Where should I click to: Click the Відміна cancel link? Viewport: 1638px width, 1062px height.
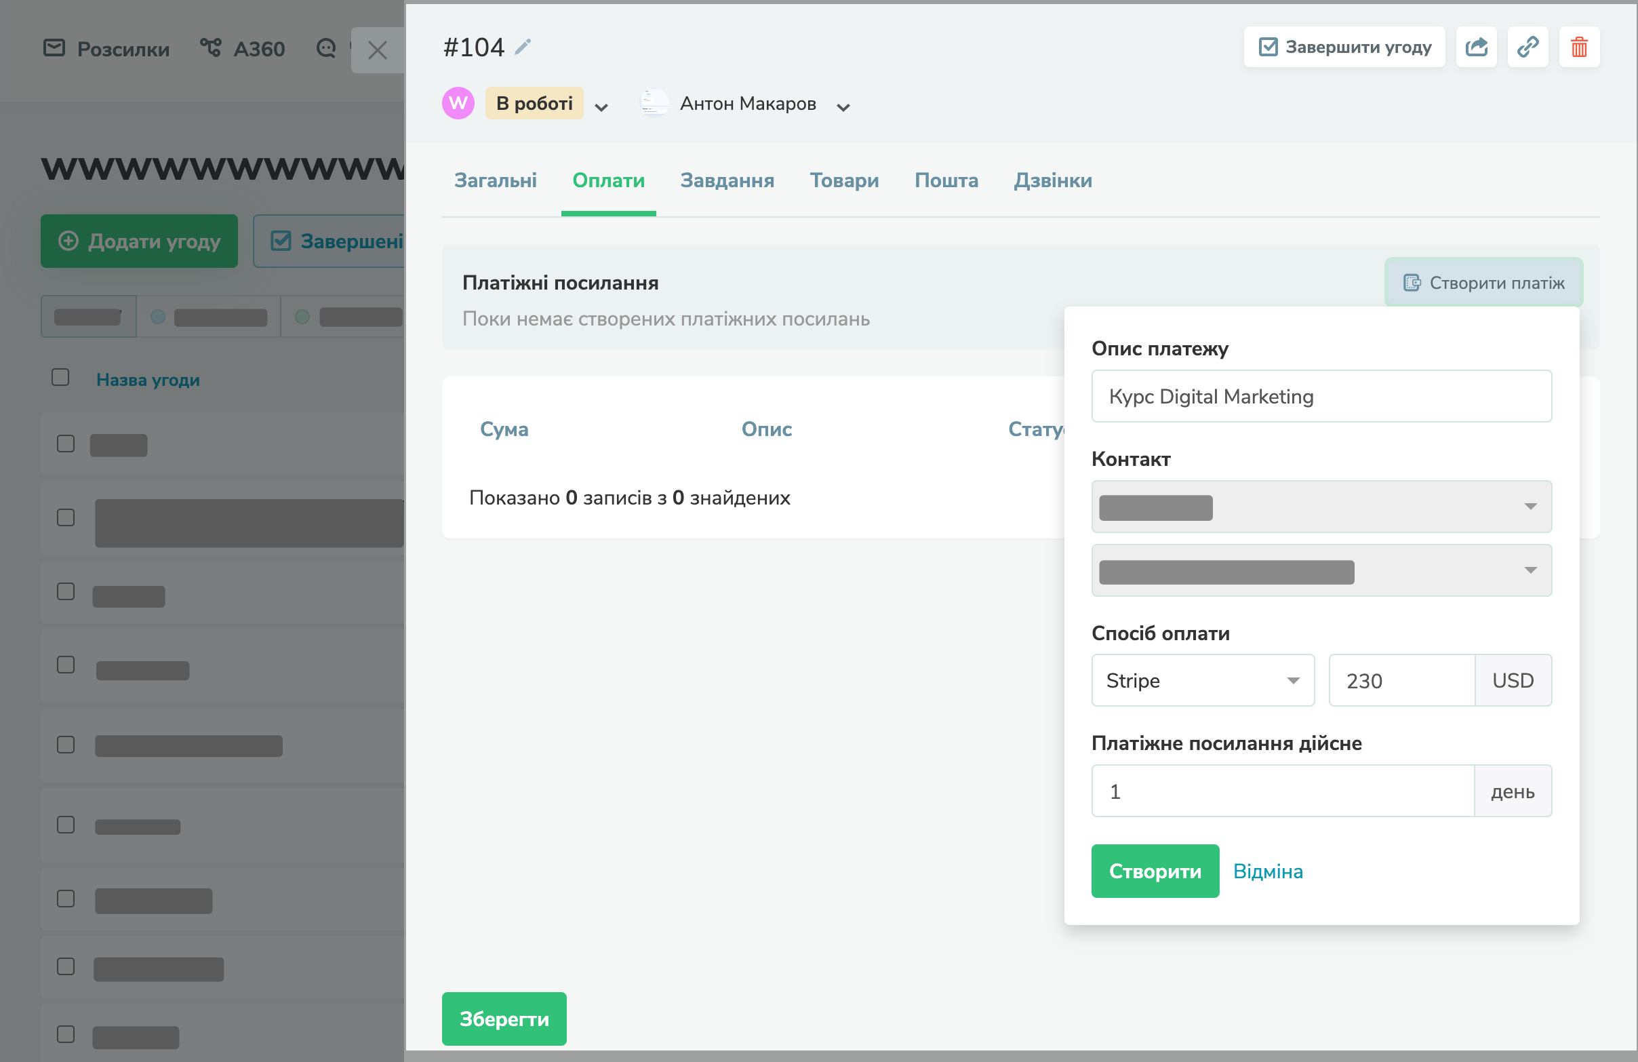(x=1268, y=871)
